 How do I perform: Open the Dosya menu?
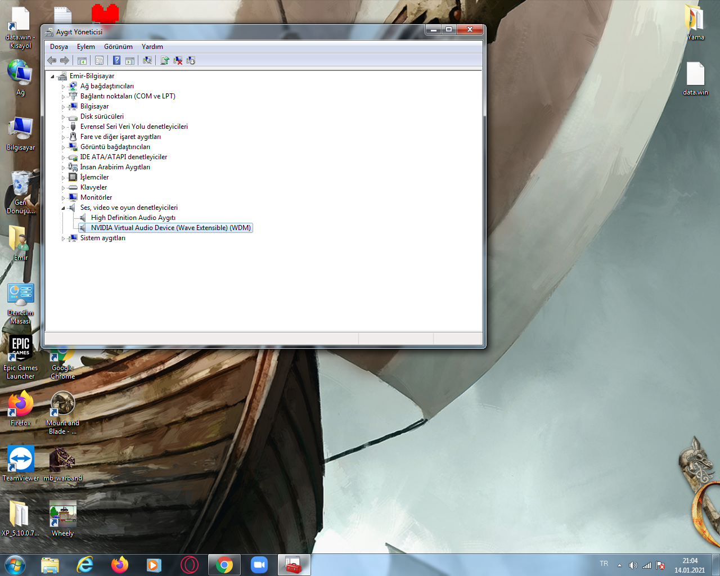[59, 47]
